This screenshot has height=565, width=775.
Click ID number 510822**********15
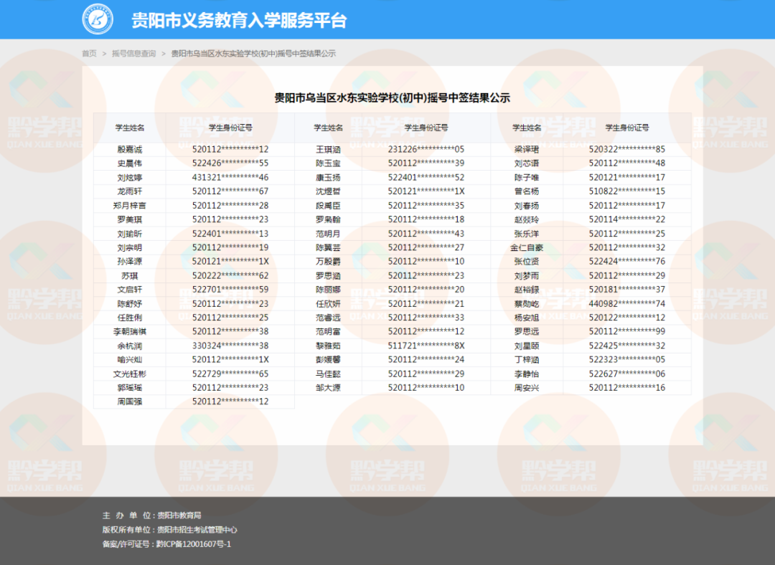click(x=626, y=191)
